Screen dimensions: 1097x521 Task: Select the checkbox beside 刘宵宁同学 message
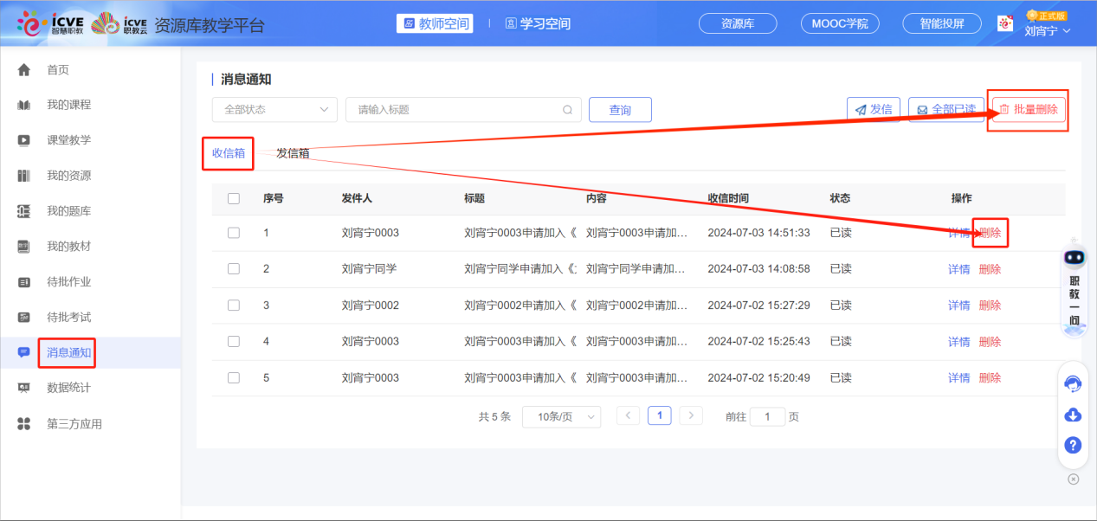[x=233, y=269]
